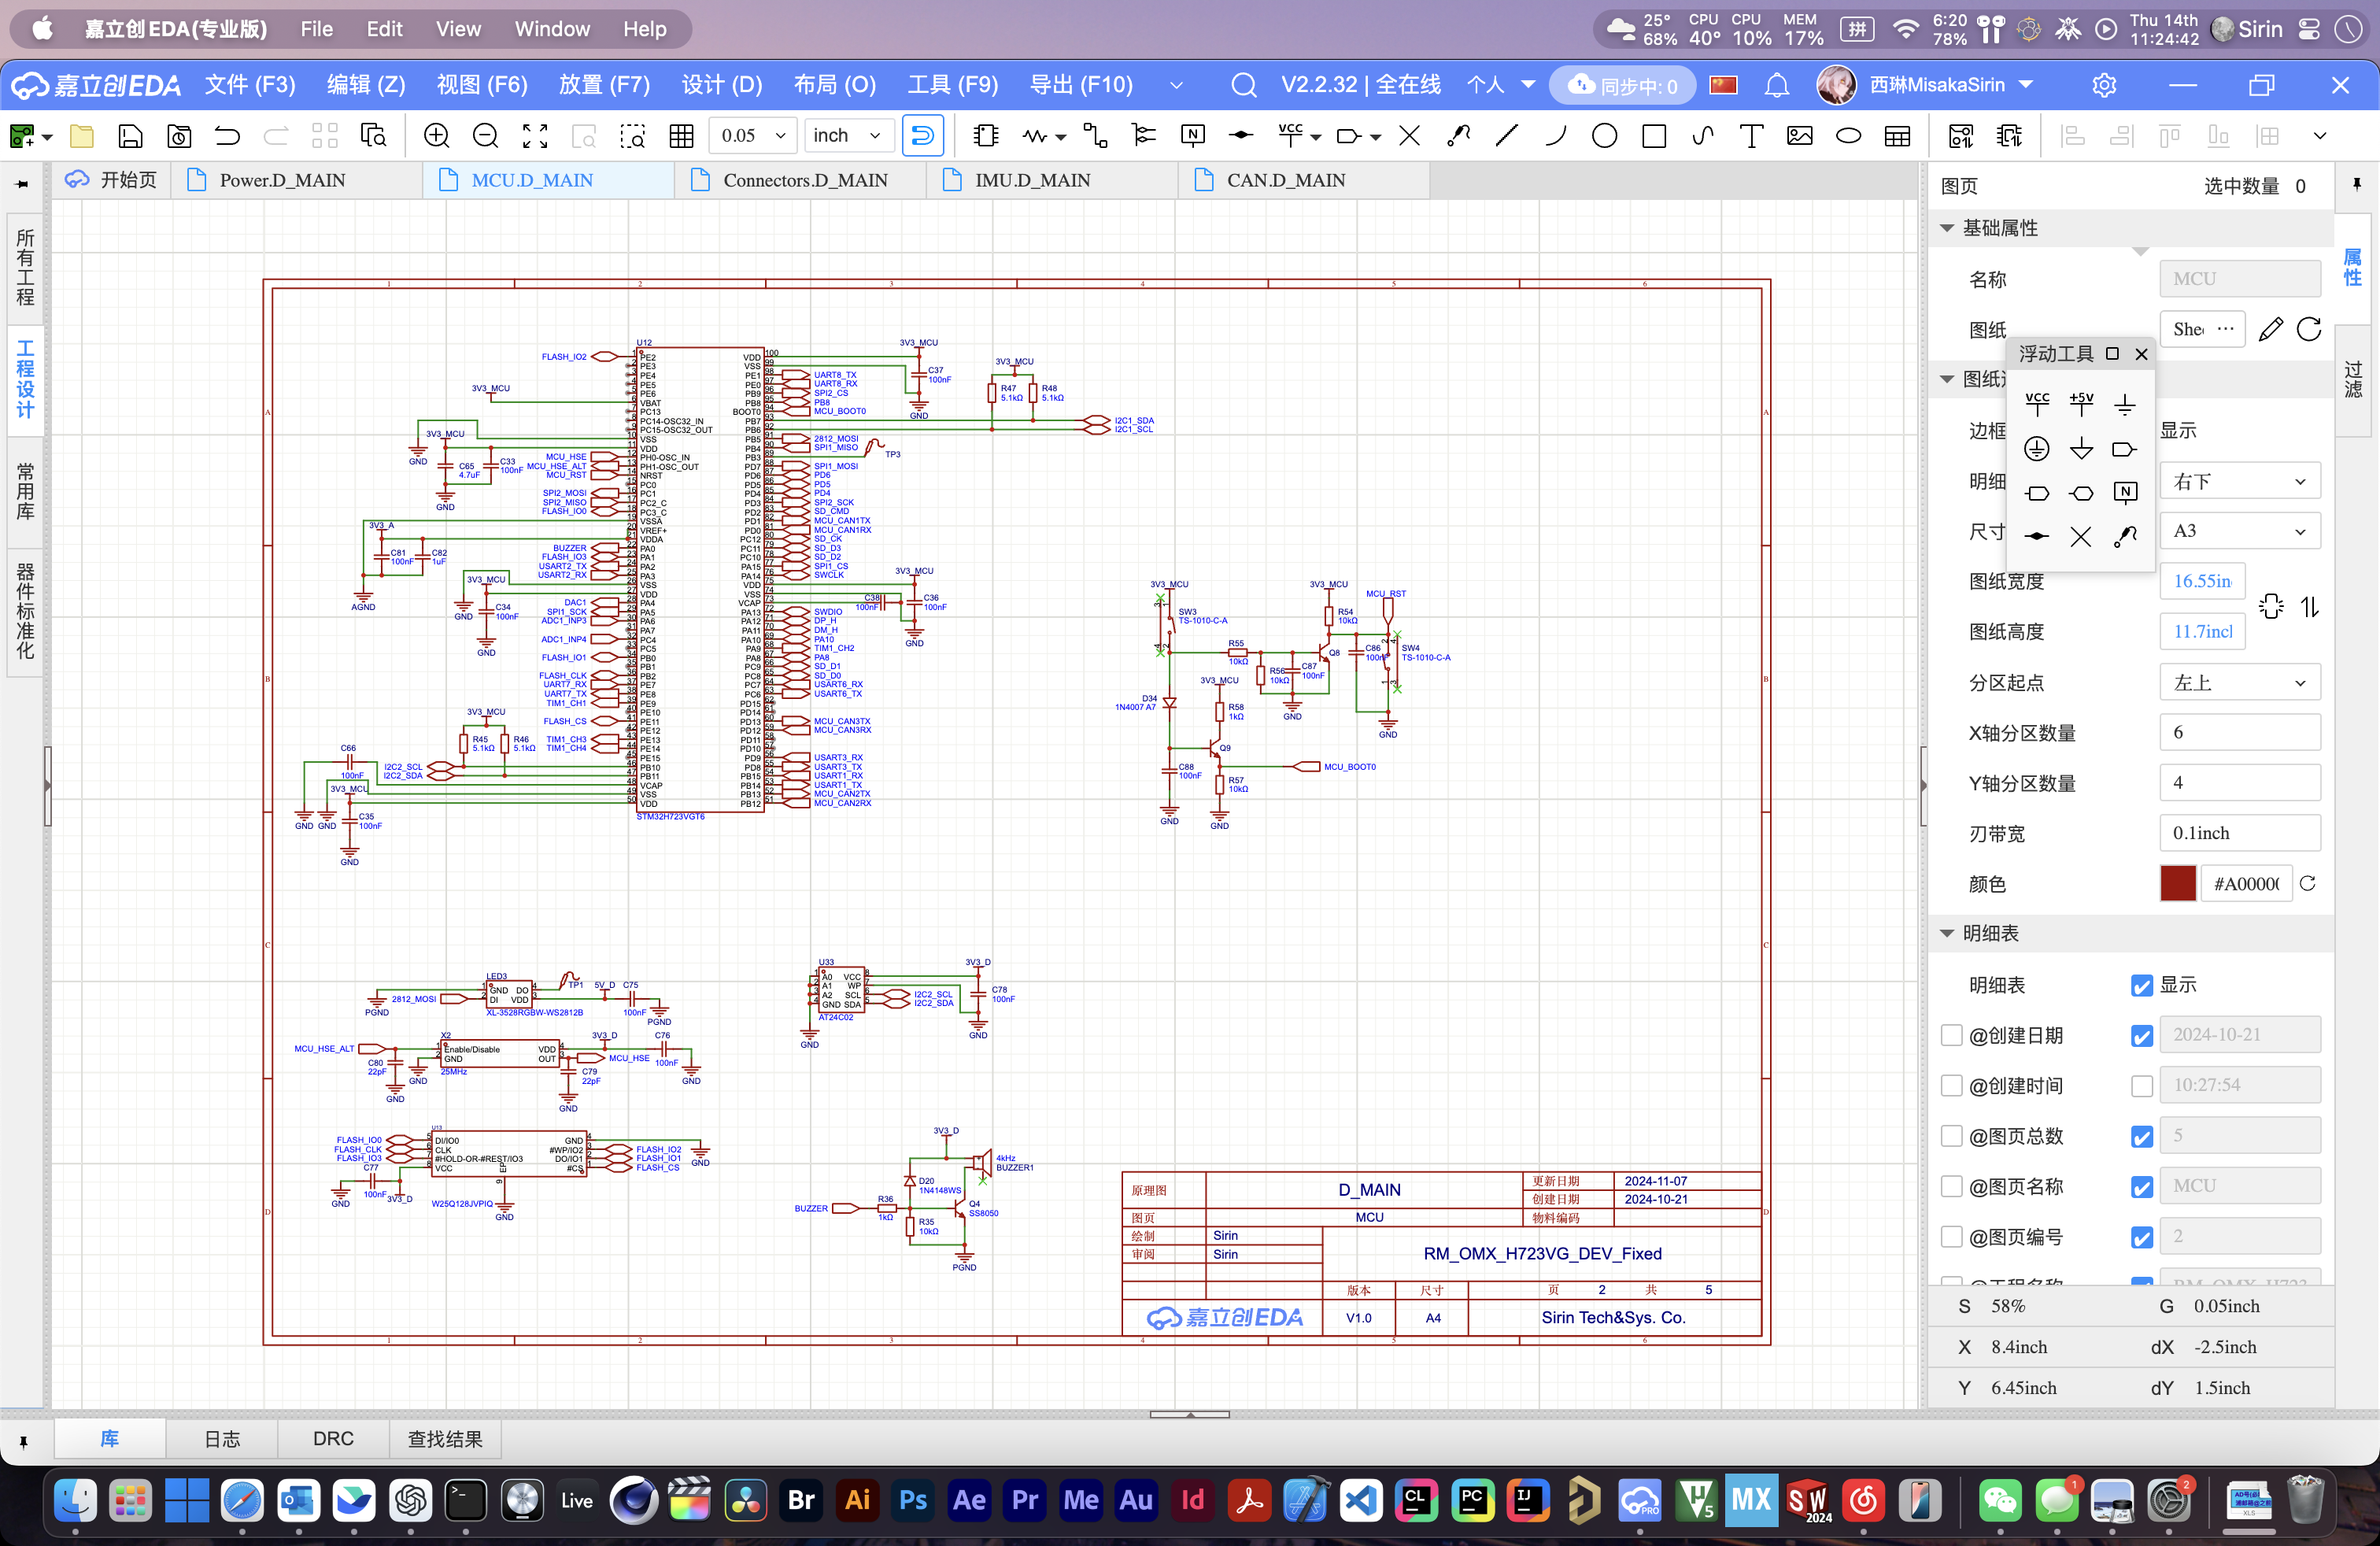Open the 文件 (F3) menu

pos(250,85)
